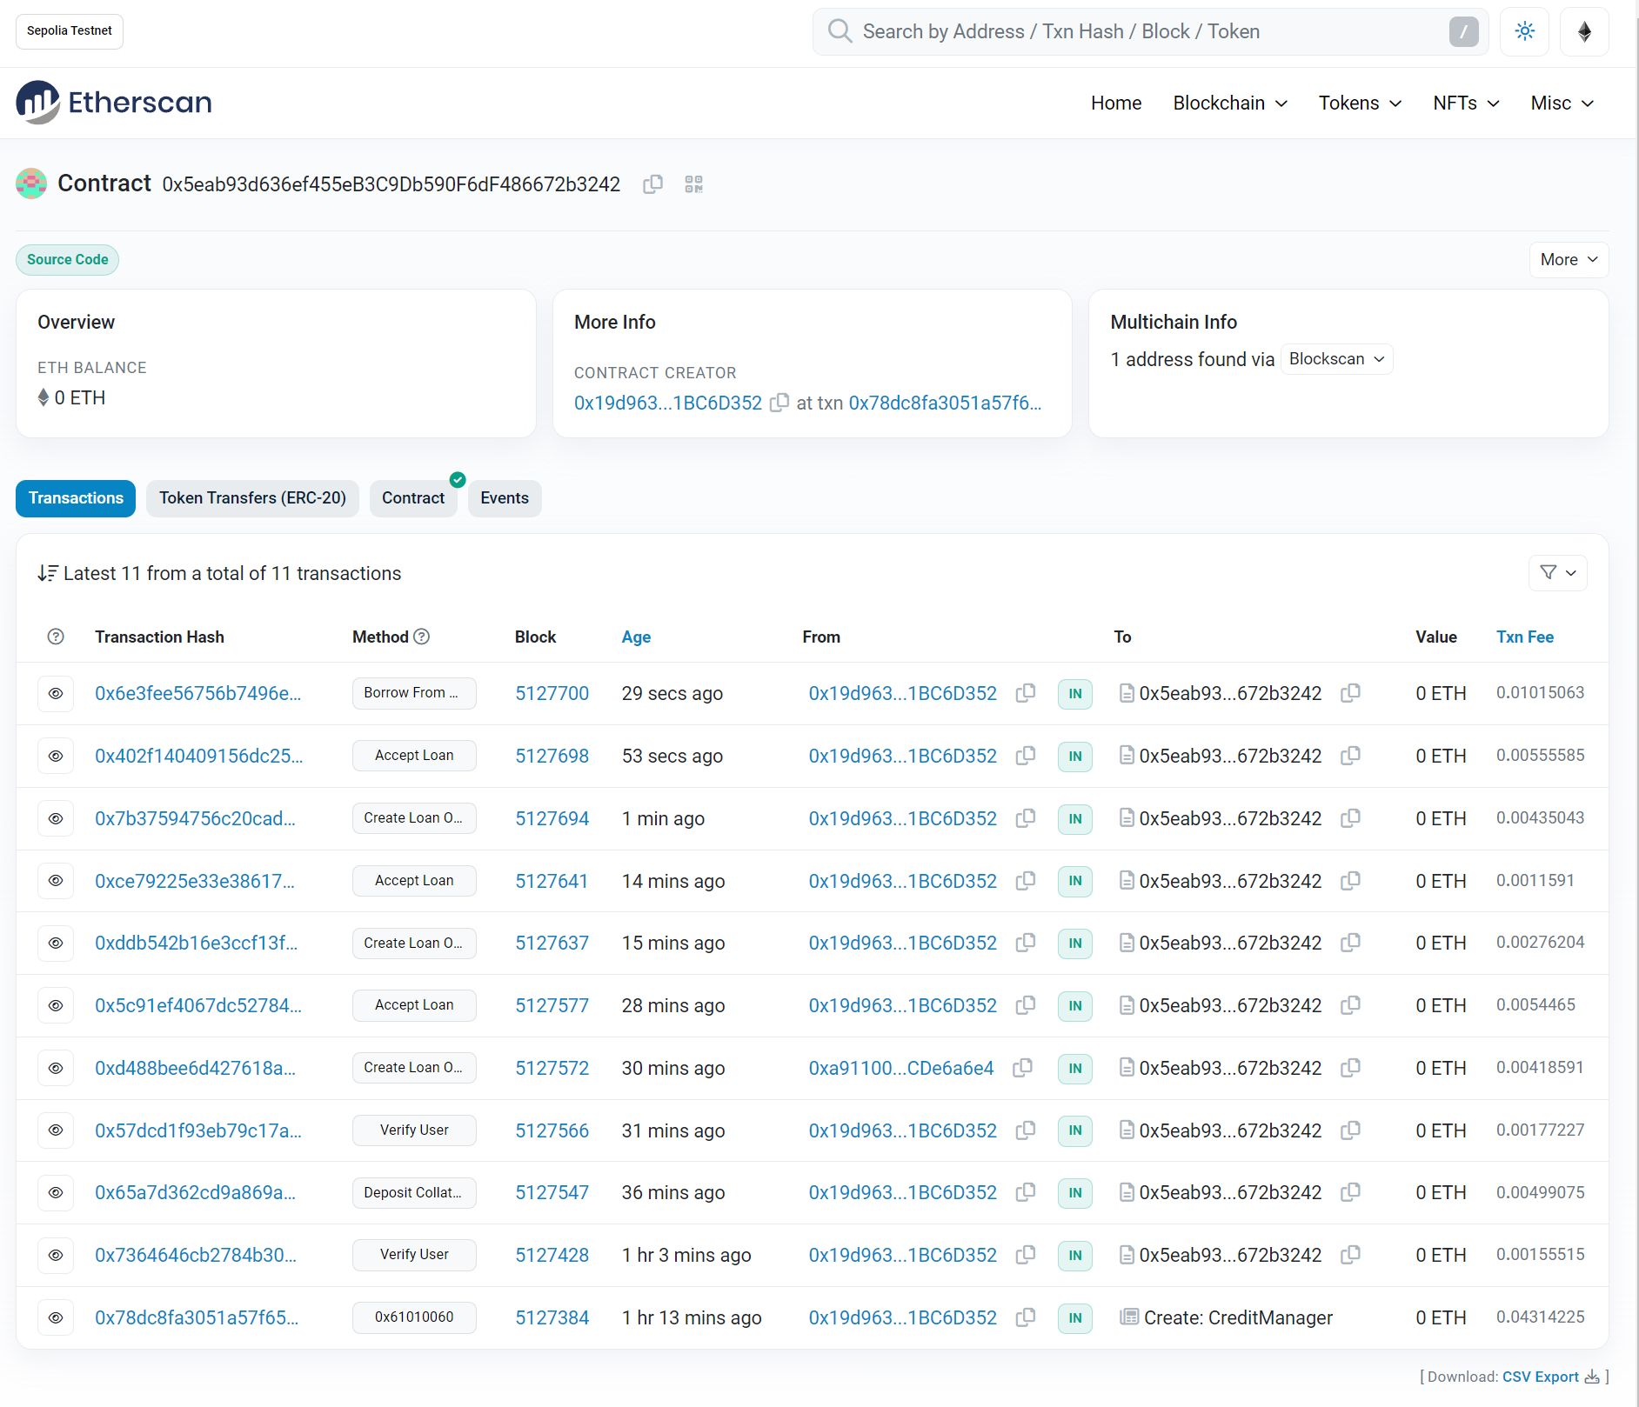Image resolution: width=1639 pixels, height=1407 pixels.
Task: Open the More dropdown
Action: coord(1569,259)
